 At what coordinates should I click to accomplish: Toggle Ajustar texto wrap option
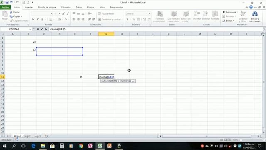point(106,14)
